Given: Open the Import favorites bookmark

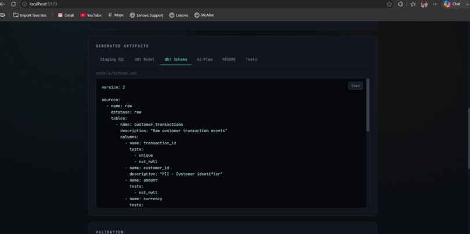Looking at the screenshot, I should tap(30, 15).
